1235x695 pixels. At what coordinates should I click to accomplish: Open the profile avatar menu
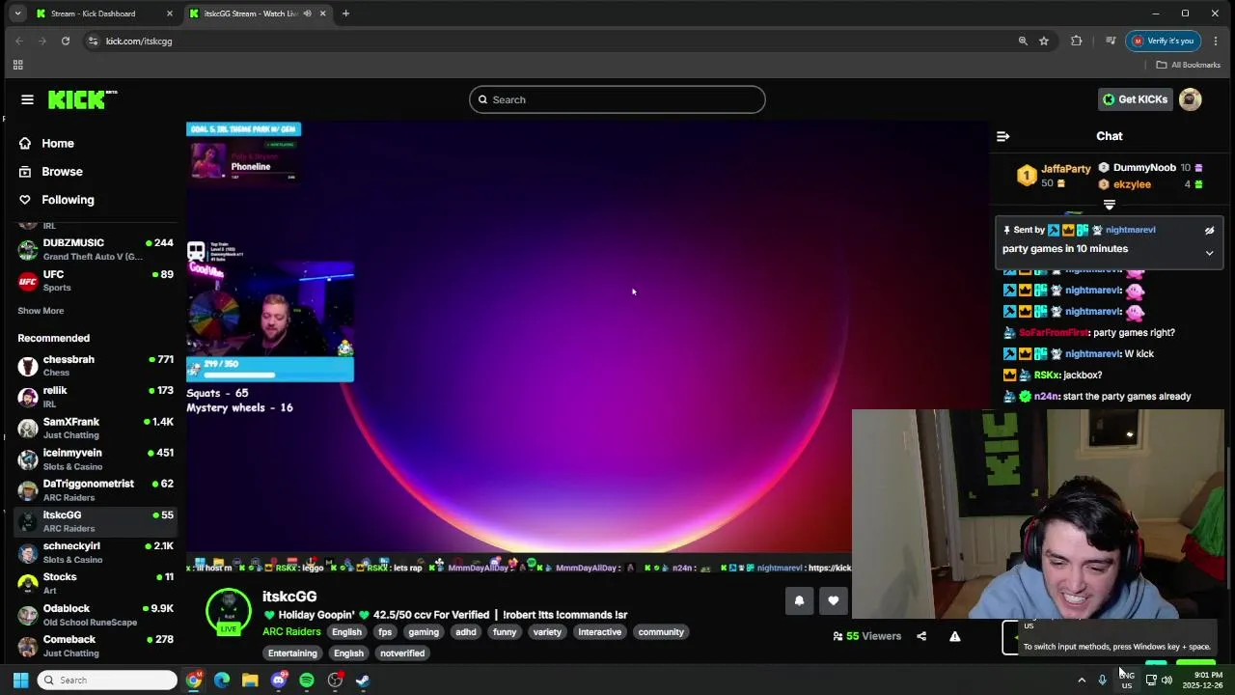click(1191, 99)
